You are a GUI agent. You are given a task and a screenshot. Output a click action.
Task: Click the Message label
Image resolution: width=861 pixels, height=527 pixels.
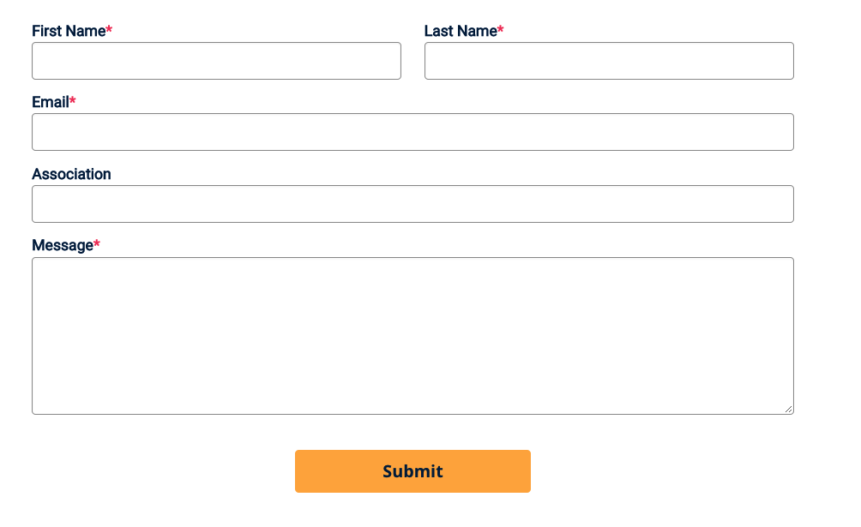[x=62, y=245]
